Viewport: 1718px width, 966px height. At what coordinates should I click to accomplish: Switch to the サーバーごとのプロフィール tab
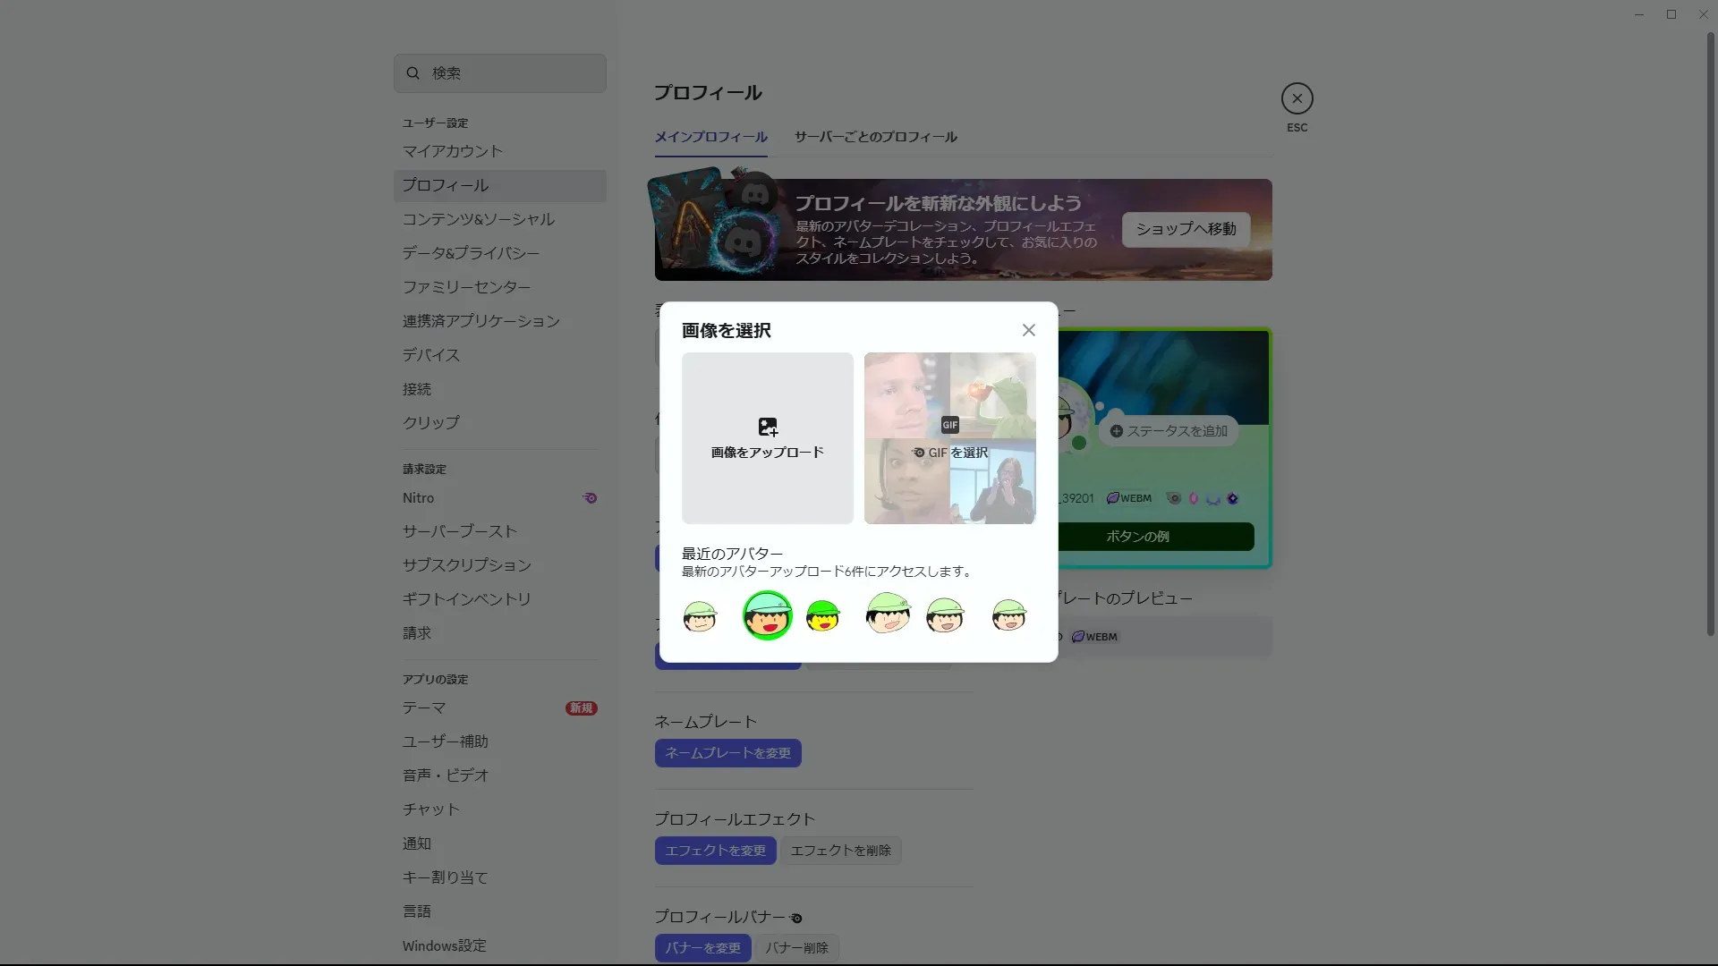tap(875, 137)
